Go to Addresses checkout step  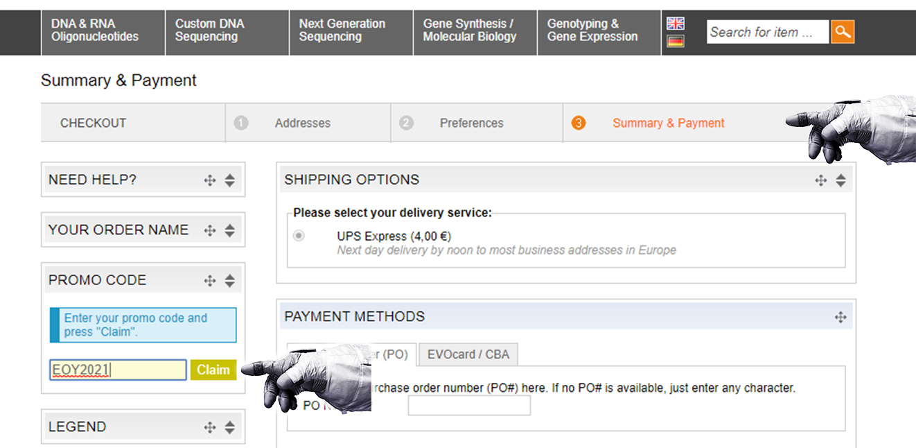pyautogui.click(x=303, y=123)
